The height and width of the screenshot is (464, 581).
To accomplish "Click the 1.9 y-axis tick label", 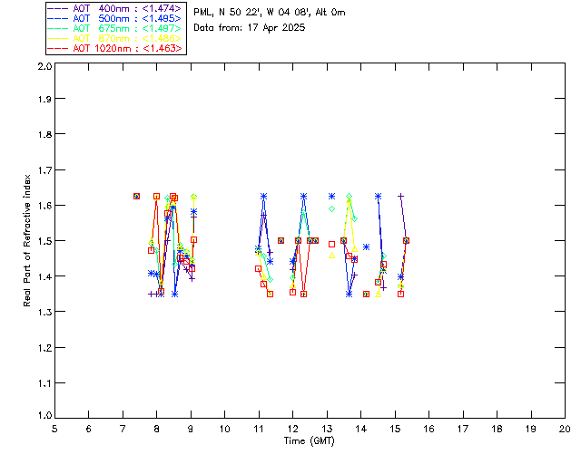I will pyautogui.click(x=44, y=99).
